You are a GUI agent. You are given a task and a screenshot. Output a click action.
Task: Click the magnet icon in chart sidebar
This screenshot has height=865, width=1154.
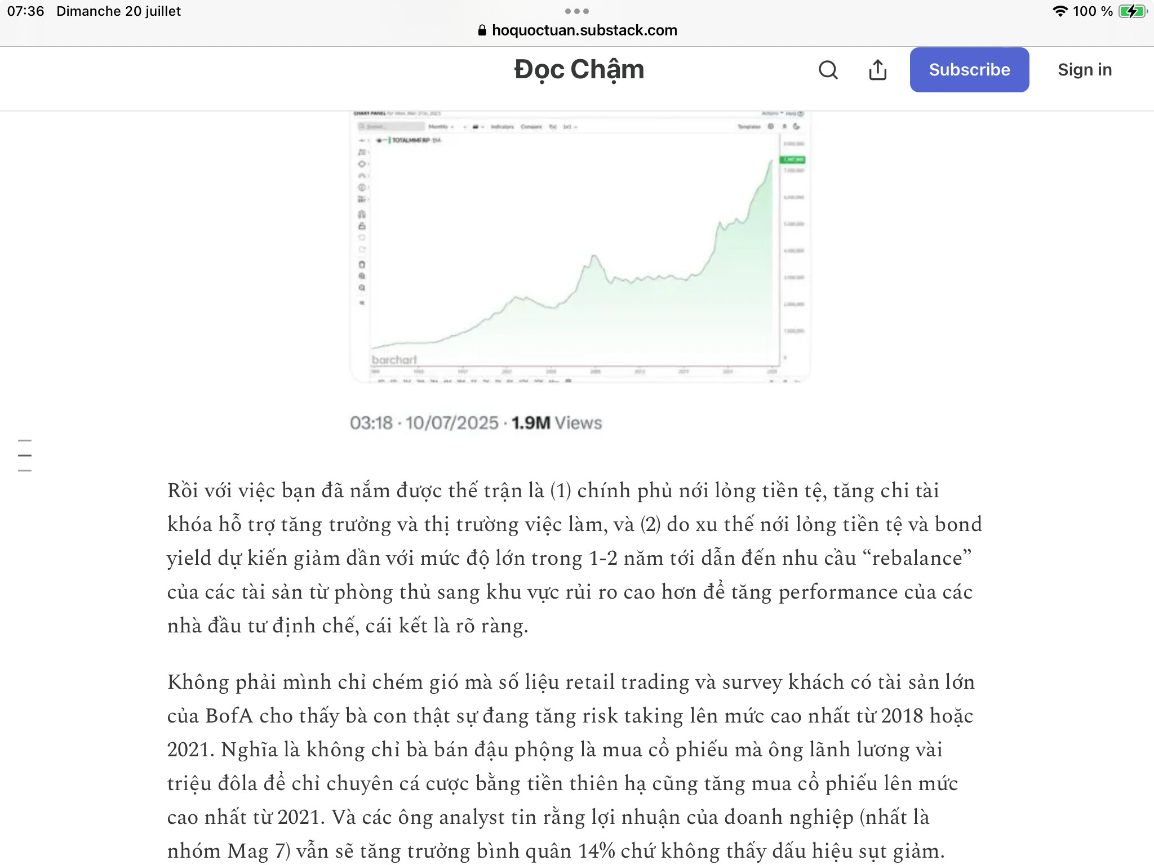(362, 214)
